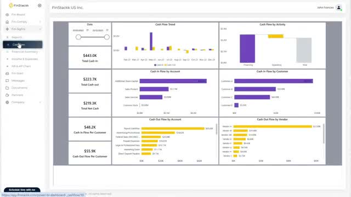Select the Cashflow menu item
The width and height of the screenshot is (351, 197).
point(22,44)
